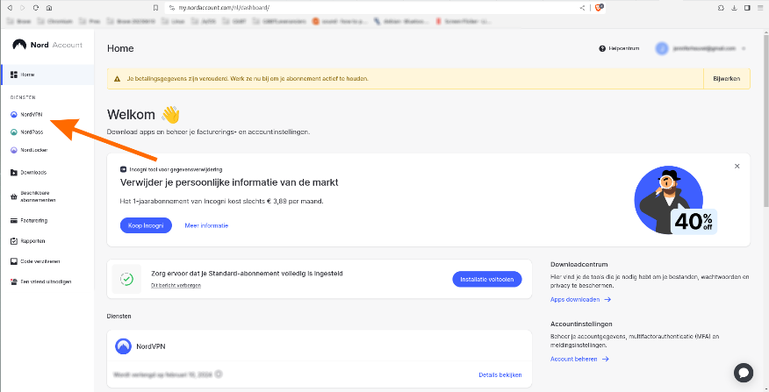Expand the account email dropdown arrow
Image resolution: width=769 pixels, height=392 pixels.
click(x=744, y=48)
